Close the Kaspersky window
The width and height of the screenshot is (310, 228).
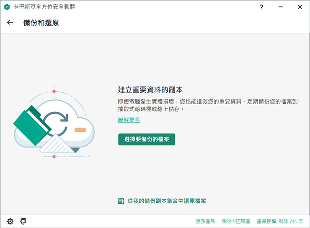(300, 7)
